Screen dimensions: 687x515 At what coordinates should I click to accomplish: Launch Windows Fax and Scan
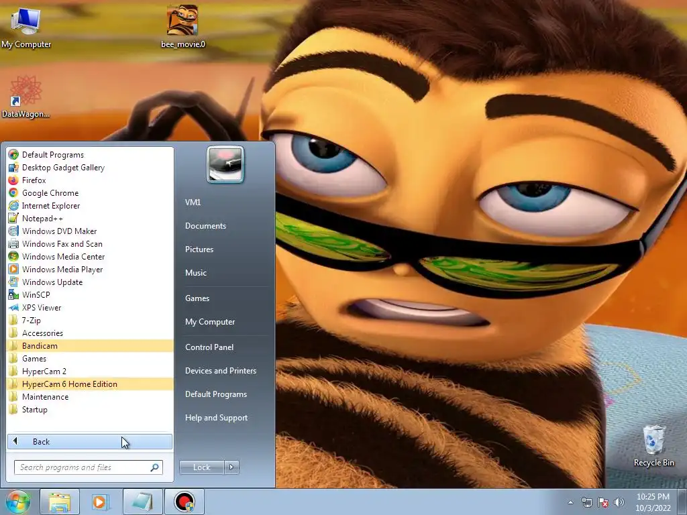90,243
